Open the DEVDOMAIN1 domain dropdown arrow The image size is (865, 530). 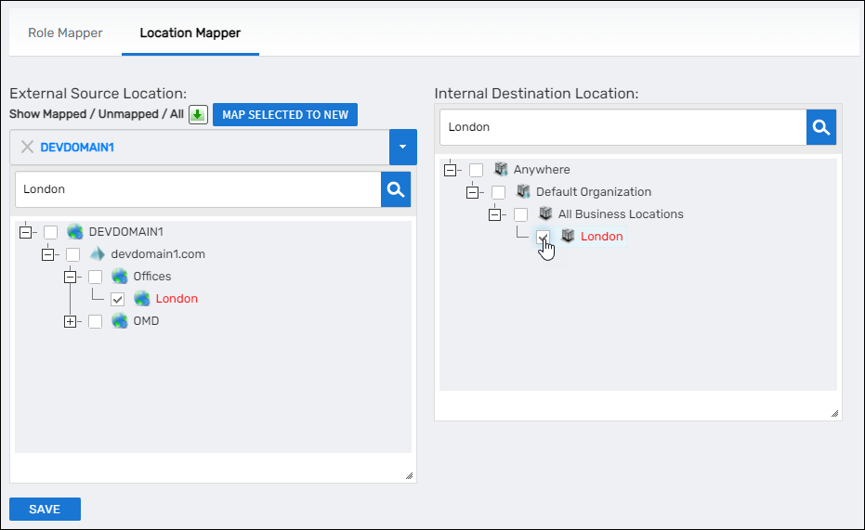tap(402, 147)
